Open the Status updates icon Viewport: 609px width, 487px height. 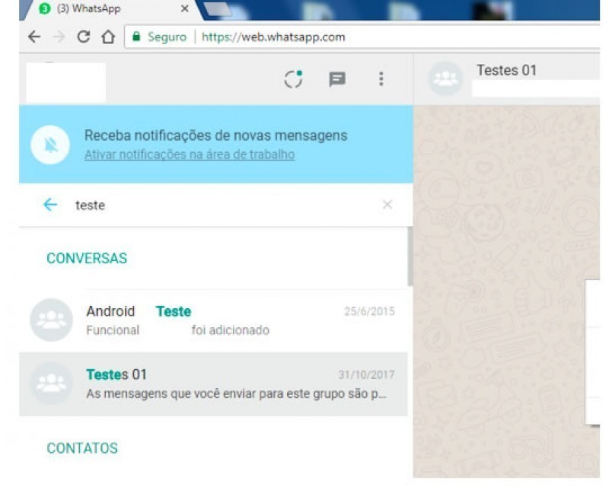(293, 79)
